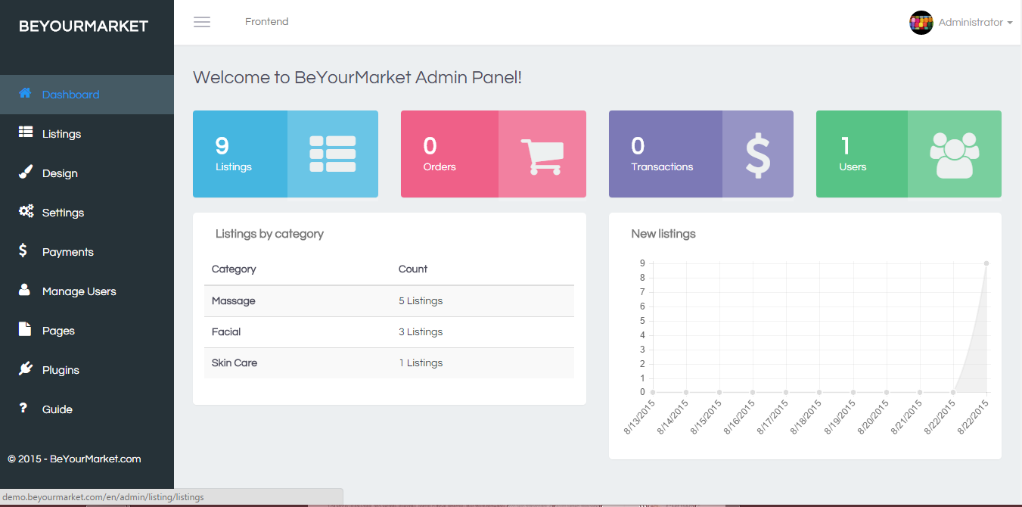Click the welcome heading text

coord(357,77)
